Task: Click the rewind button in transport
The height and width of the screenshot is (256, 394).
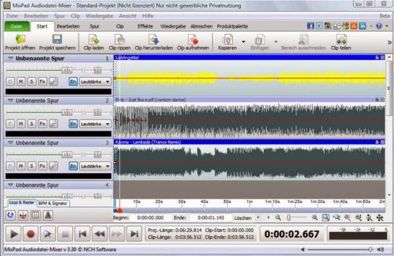Action: tap(100, 234)
